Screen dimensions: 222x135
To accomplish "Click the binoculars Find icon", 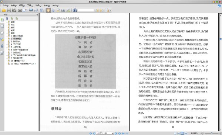I will [75, 10].
